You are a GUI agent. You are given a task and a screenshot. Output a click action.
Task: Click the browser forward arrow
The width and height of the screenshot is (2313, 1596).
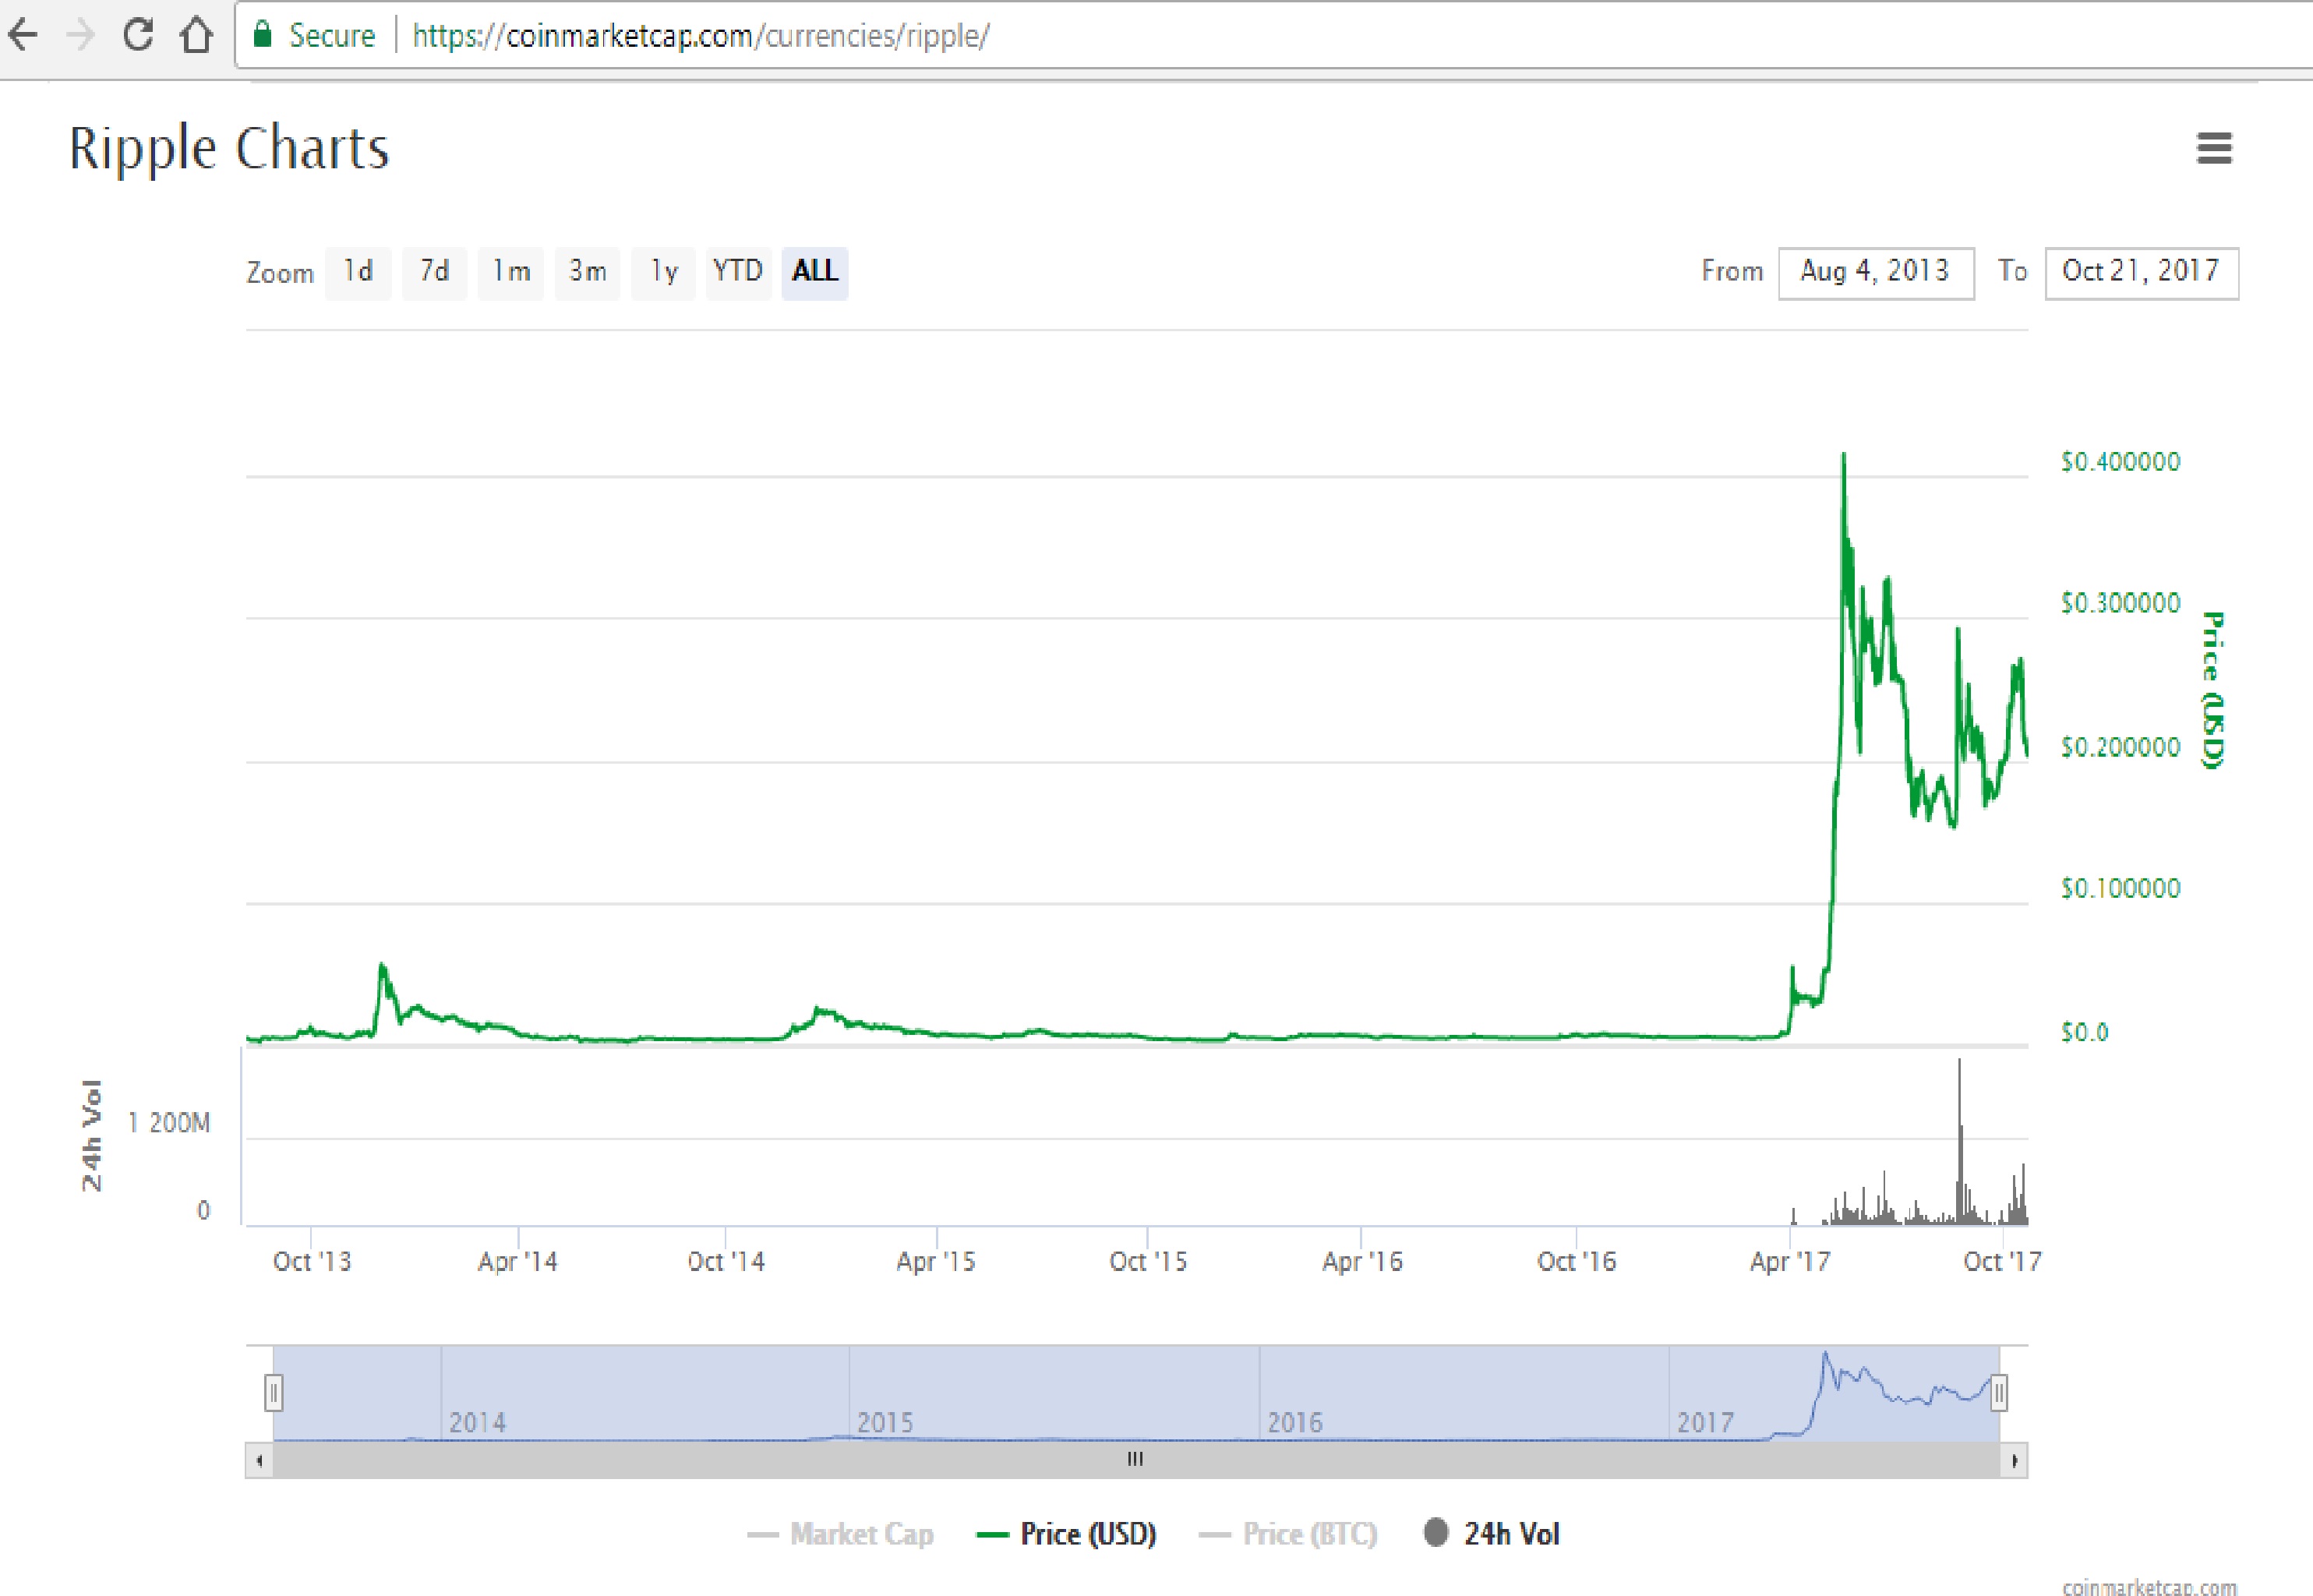click(81, 35)
